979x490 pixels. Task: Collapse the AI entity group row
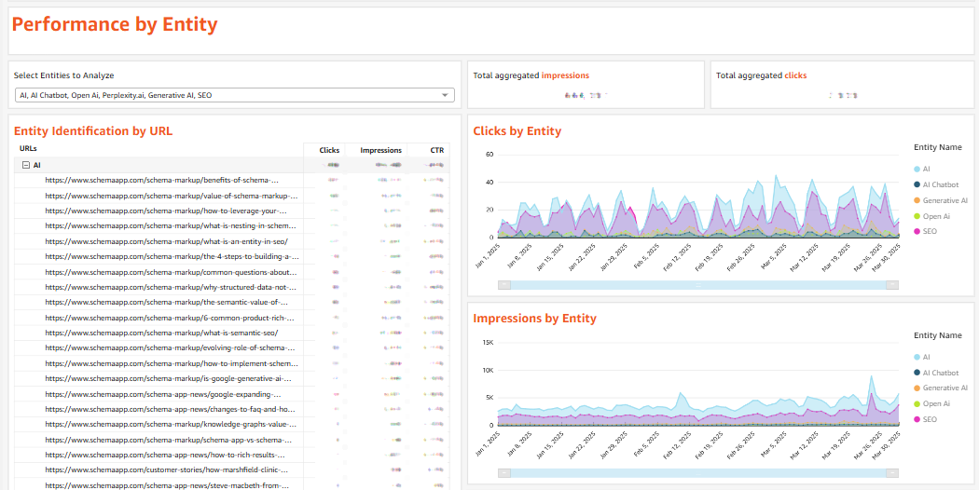(x=26, y=165)
